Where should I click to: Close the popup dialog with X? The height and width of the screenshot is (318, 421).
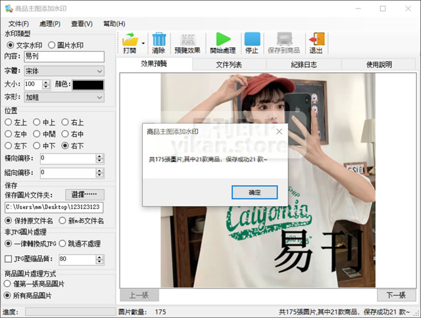[279, 131]
